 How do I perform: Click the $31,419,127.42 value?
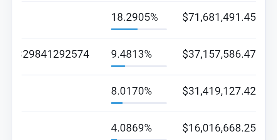219,91
